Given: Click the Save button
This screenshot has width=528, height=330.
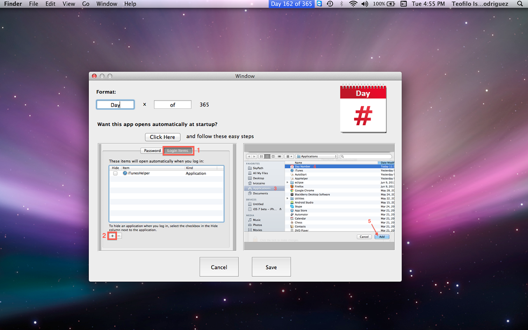Looking at the screenshot, I should 271,267.
